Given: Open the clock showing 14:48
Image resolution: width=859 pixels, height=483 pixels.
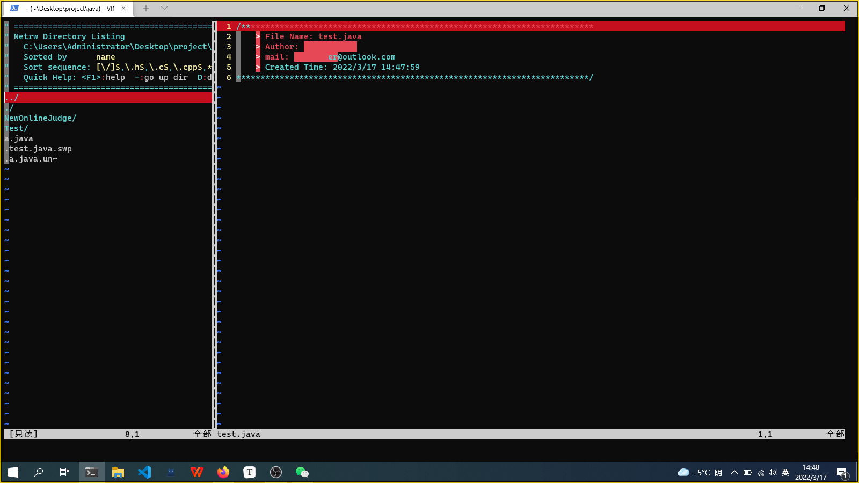Looking at the screenshot, I should tap(811, 472).
